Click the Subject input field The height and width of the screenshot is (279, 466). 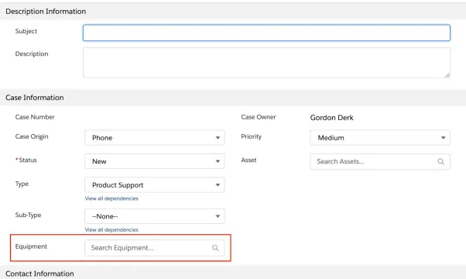266,33
